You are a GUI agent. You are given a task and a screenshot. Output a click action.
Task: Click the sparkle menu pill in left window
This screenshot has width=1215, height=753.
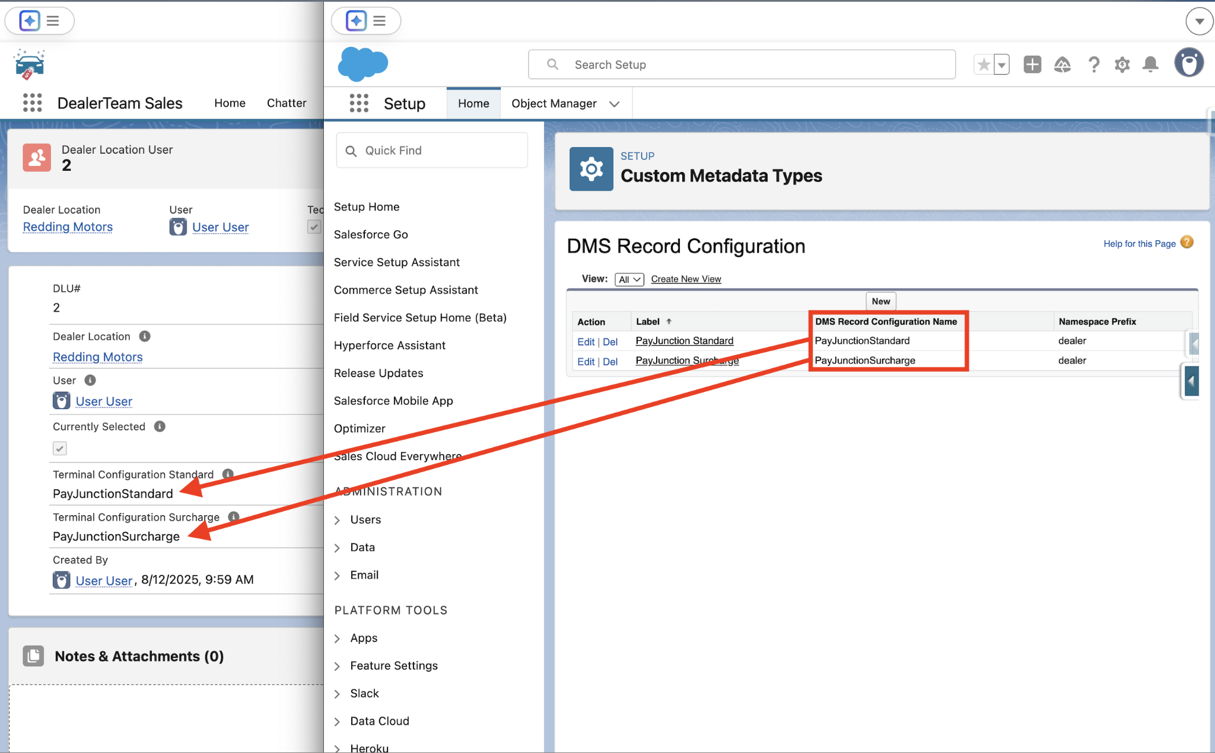40,21
